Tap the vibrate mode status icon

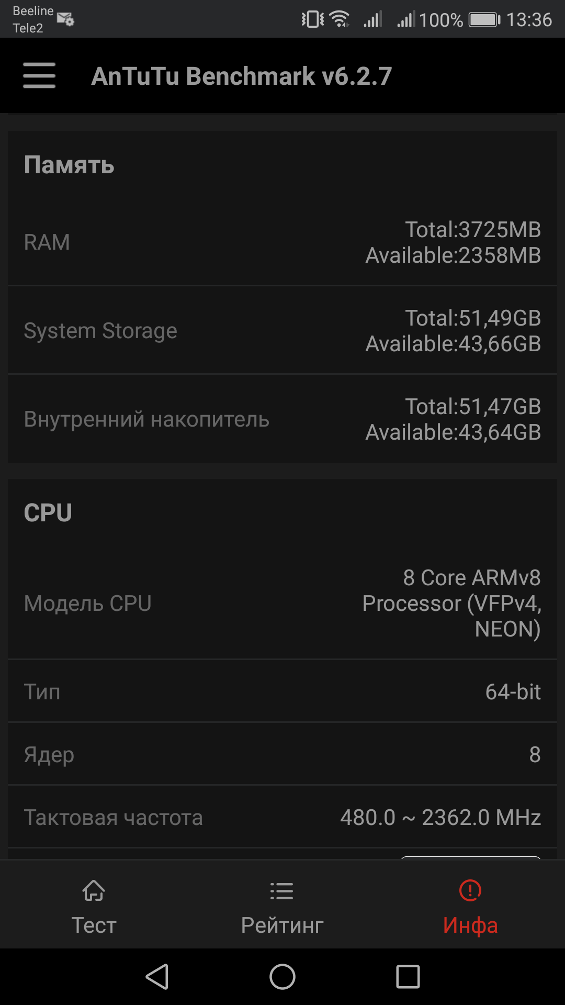point(313,20)
